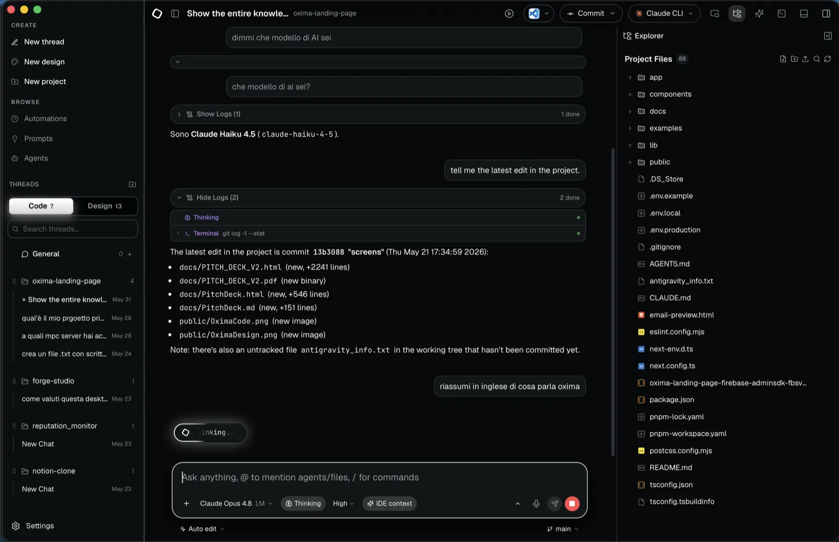This screenshot has height=542, width=839.
Task: Switch to the Design threads tab
Action: pyautogui.click(x=105, y=206)
